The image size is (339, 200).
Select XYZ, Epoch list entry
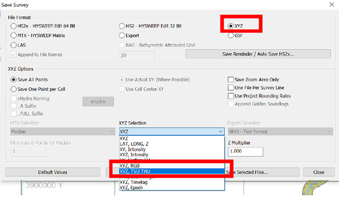tap(172, 187)
